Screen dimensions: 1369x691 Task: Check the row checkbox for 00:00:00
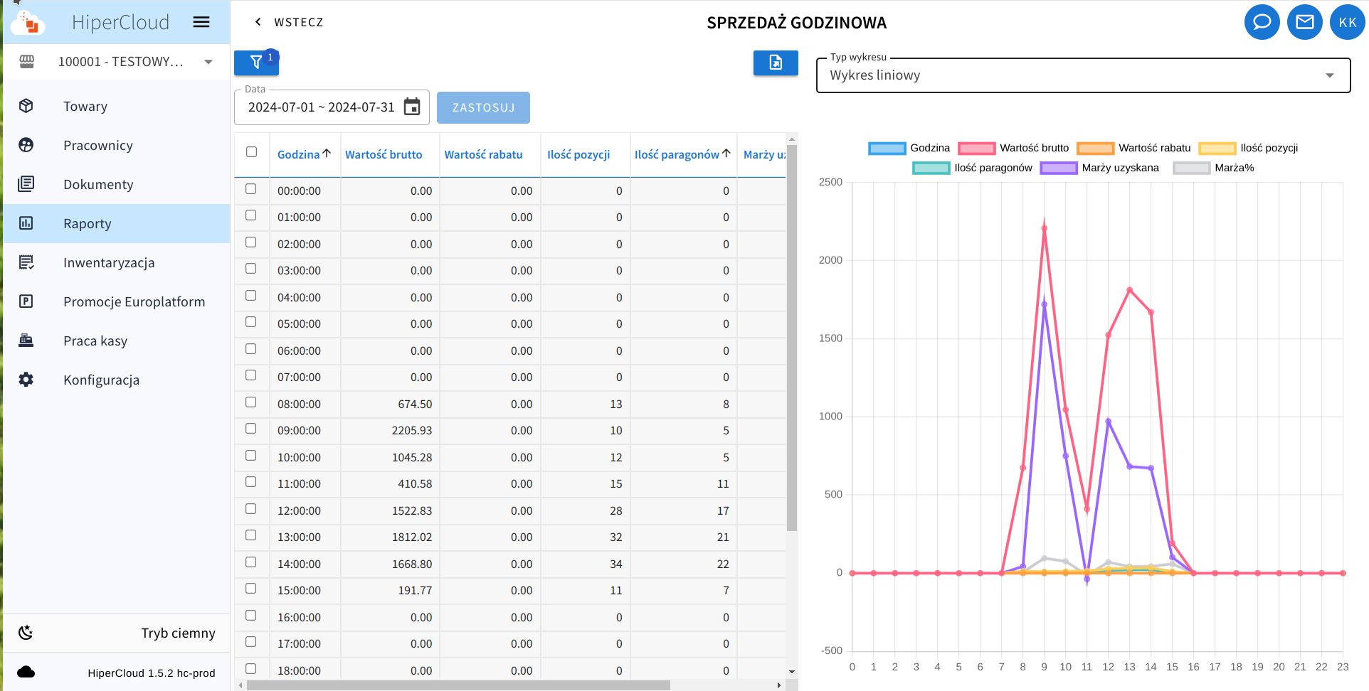pyautogui.click(x=251, y=189)
